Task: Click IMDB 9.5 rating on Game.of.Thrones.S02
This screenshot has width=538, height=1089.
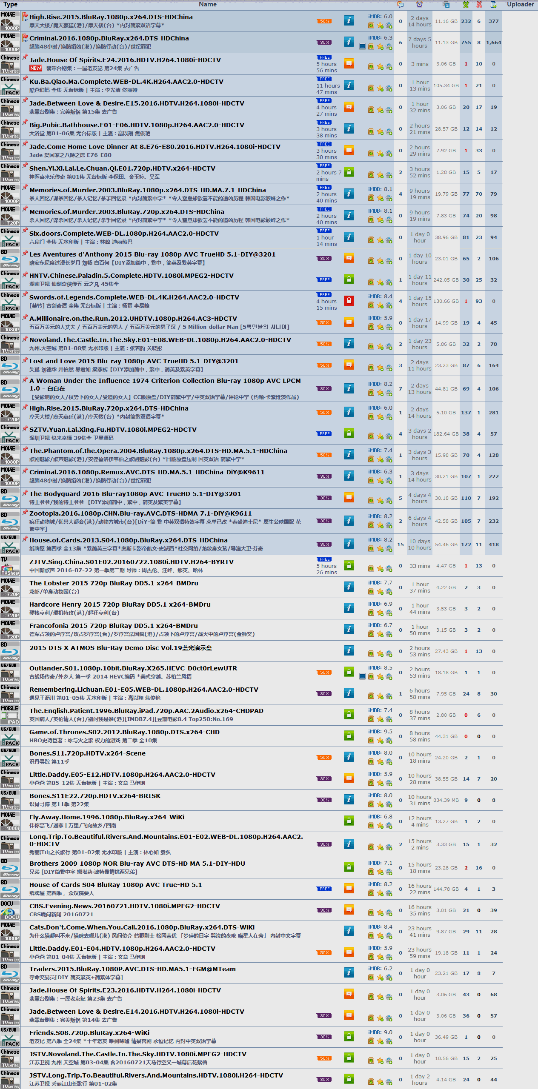Action: click(380, 731)
